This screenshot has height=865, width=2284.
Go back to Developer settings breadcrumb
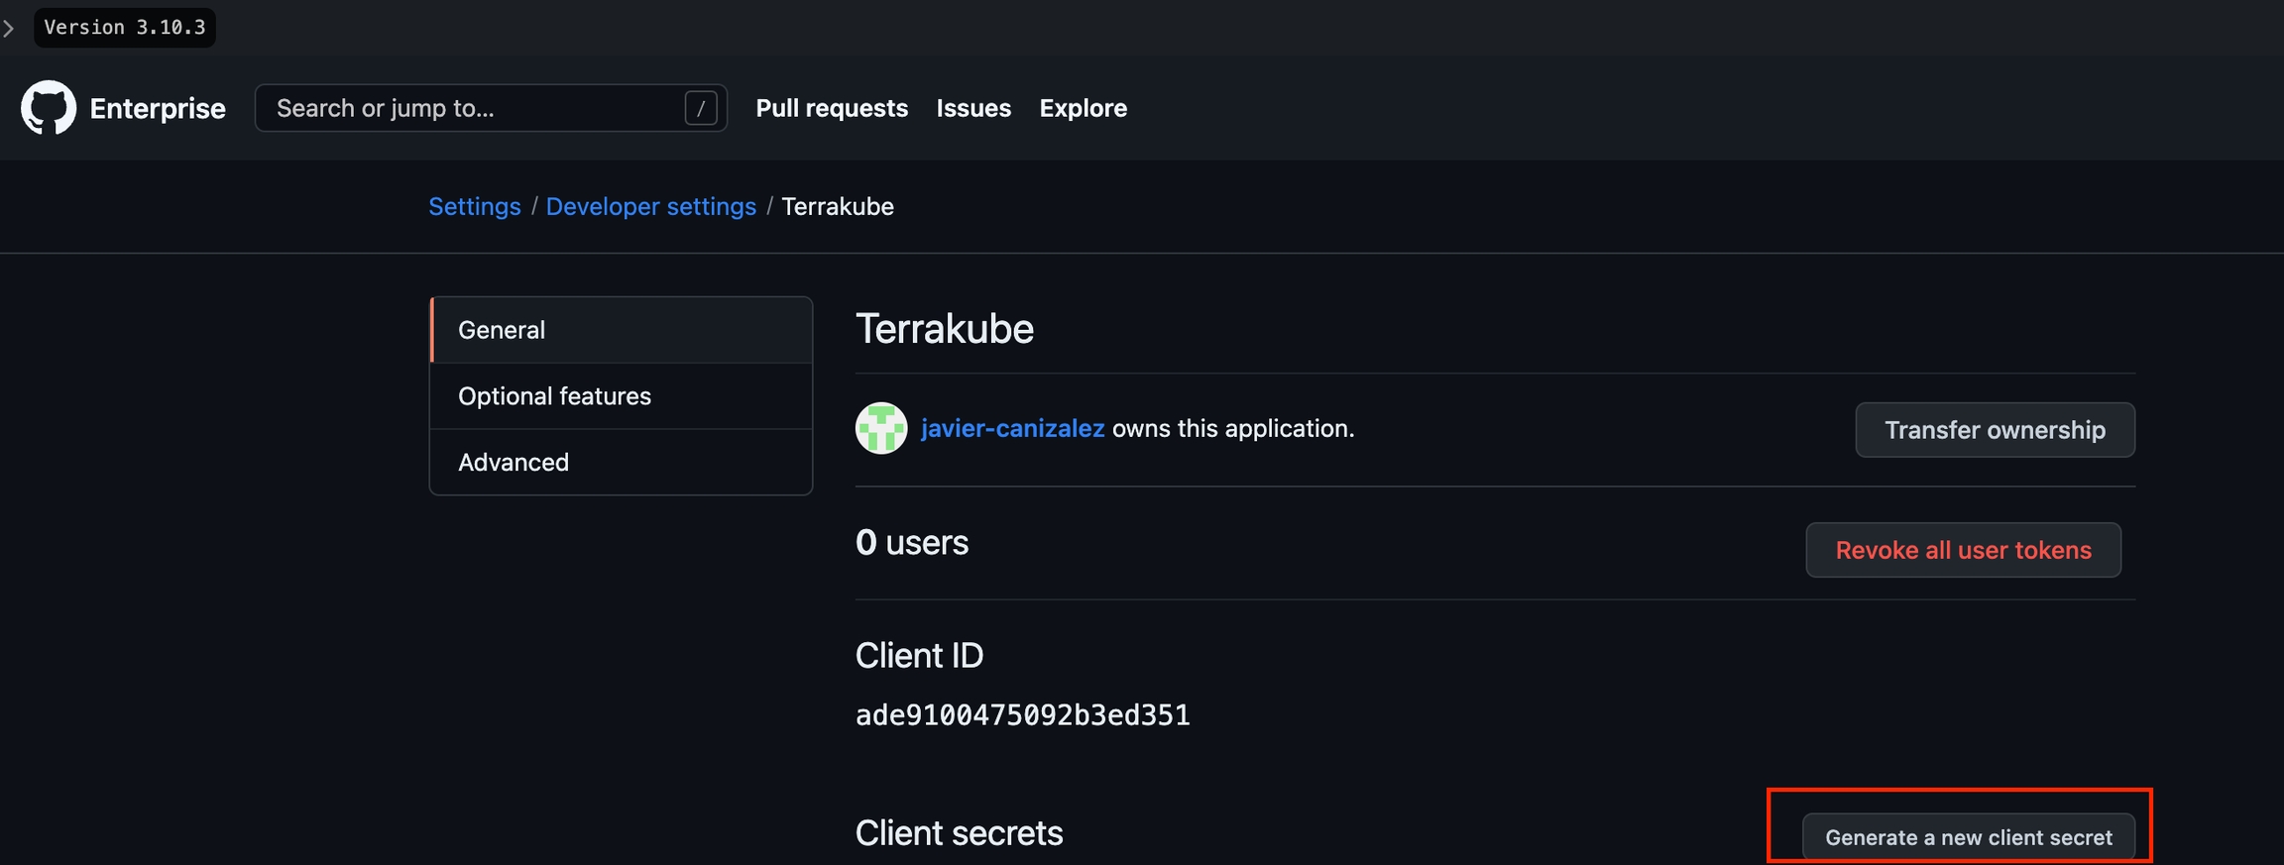(x=650, y=206)
